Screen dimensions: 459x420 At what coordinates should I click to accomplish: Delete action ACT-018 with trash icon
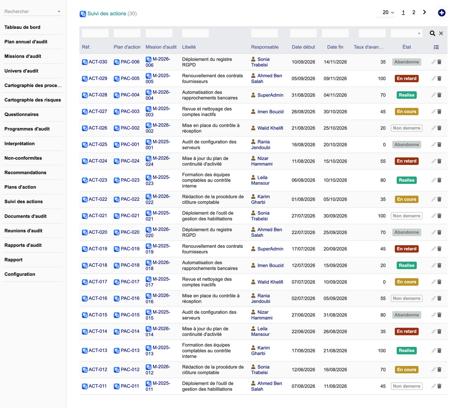tap(439, 265)
